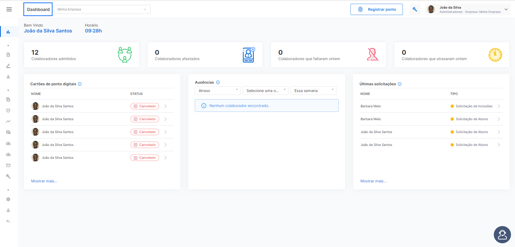Open the Essa semana period dropdown
515x247 pixels.
pyautogui.click(x=313, y=91)
